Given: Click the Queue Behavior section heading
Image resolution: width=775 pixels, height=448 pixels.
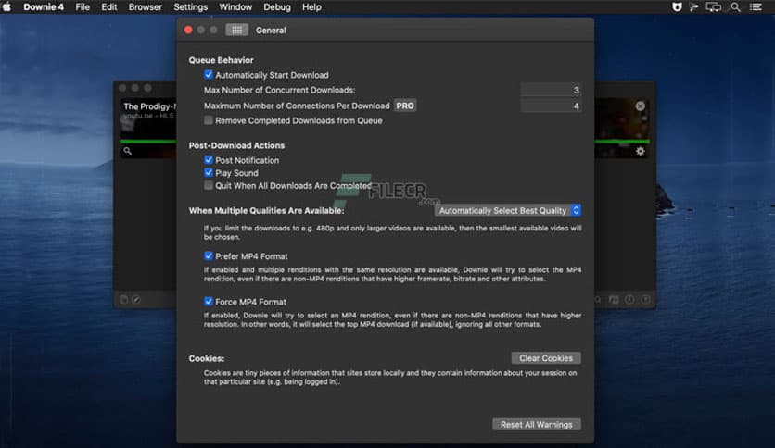Looking at the screenshot, I should 221,60.
